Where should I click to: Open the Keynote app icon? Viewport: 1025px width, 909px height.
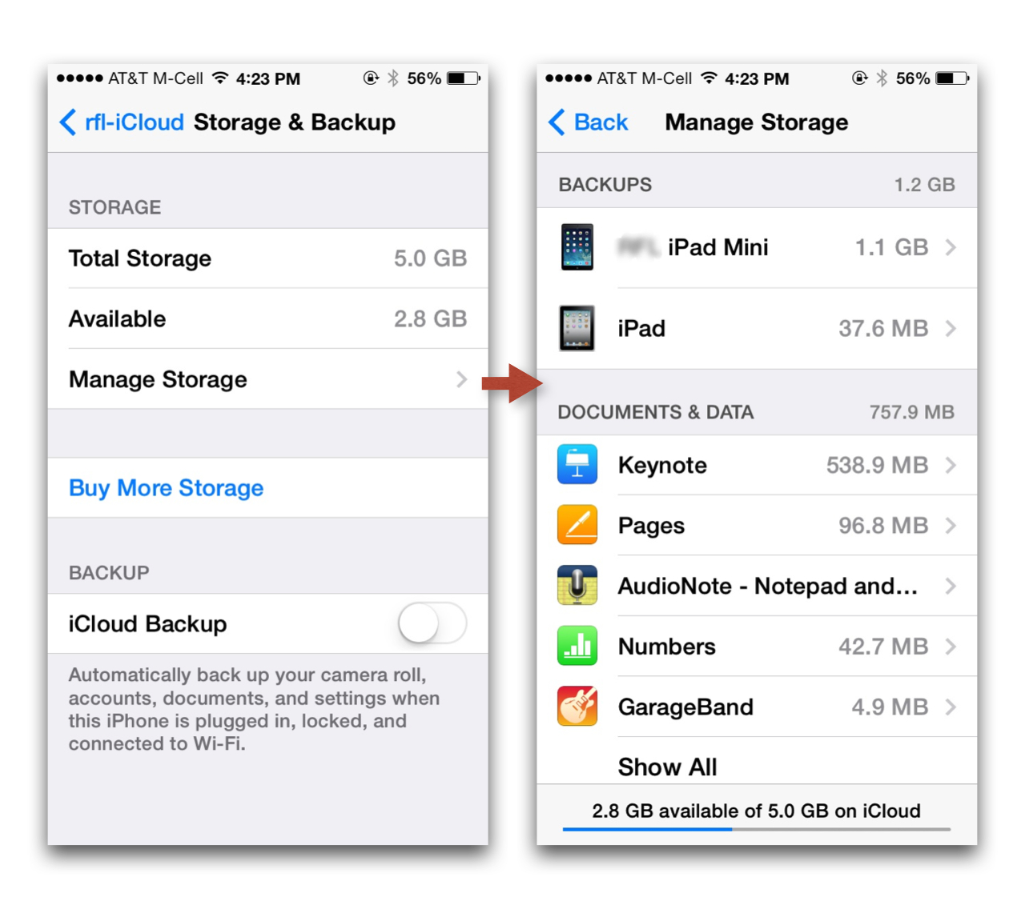click(x=577, y=465)
